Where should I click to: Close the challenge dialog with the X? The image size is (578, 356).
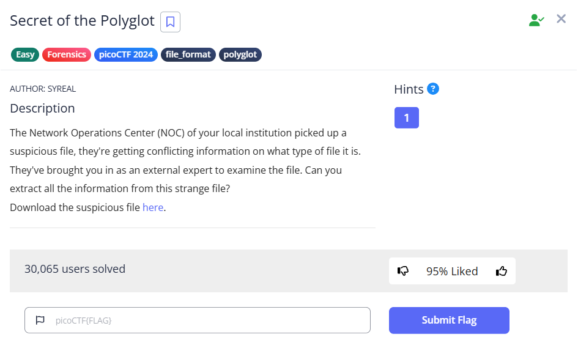coord(561,19)
